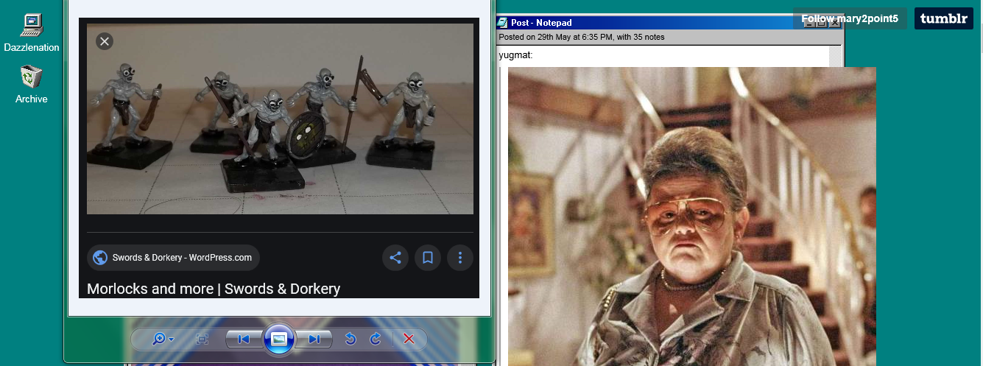This screenshot has height=366, width=983.
Task: Open the three-dot more options menu
Action: pos(460,258)
